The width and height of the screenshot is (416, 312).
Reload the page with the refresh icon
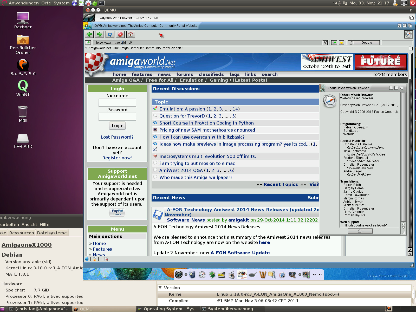(110, 34)
